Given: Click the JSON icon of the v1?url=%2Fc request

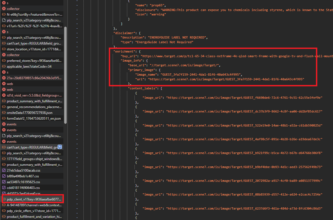Looking at the screenshot, I should point(4,26).
